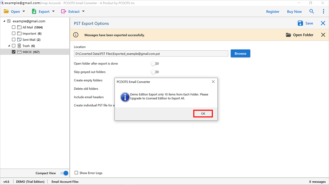Screen dimensions: 329x185
Task: Enable Skip greyed out folders toggle
Action: (x=155, y=72)
